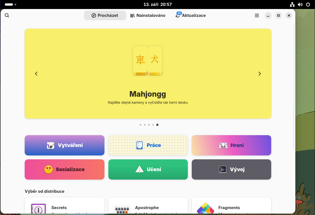Open the search magnifier icon
Screen dimensions: 315x215
pos(7,15)
